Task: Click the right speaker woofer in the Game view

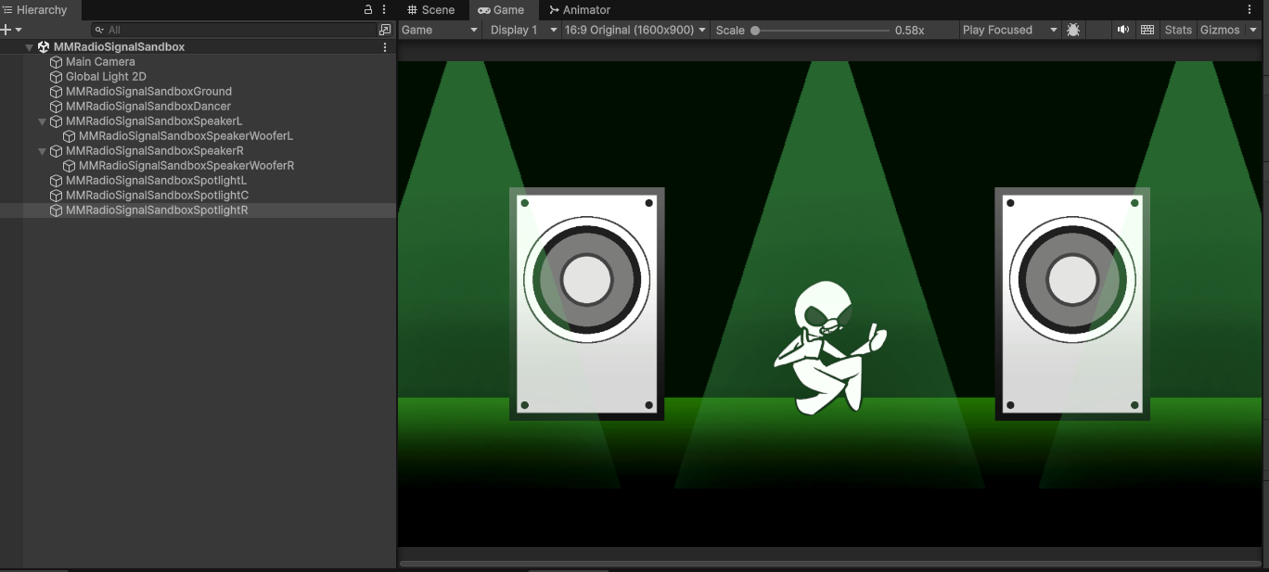Action: click(1072, 280)
